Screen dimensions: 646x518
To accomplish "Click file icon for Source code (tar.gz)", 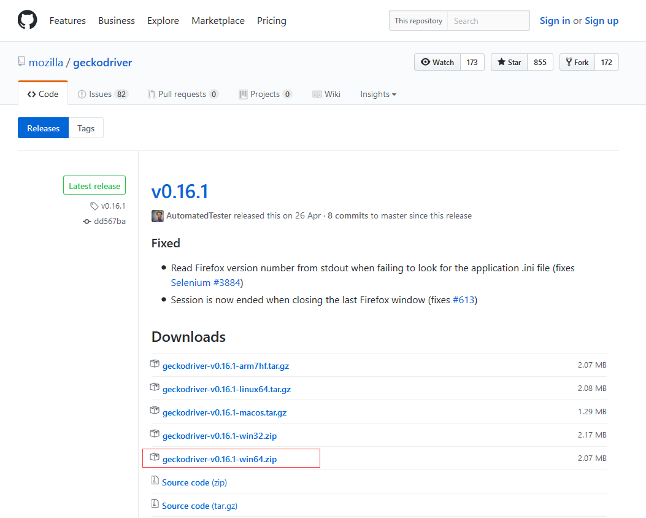I will 155,503.
